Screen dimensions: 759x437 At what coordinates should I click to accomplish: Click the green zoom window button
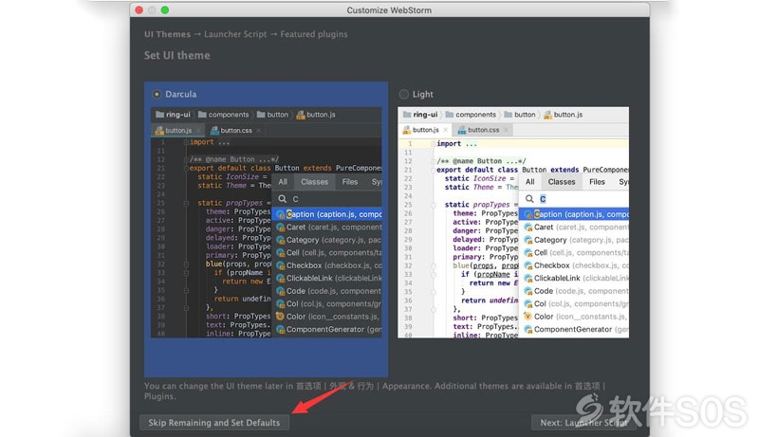tap(165, 10)
